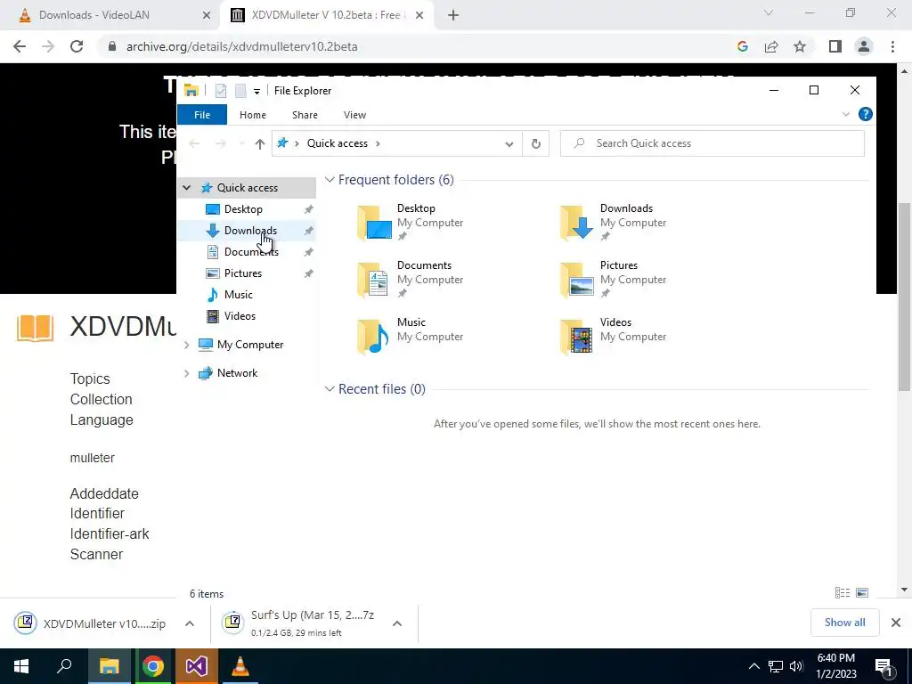Open Music in the navigation pane

(x=238, y=294)
